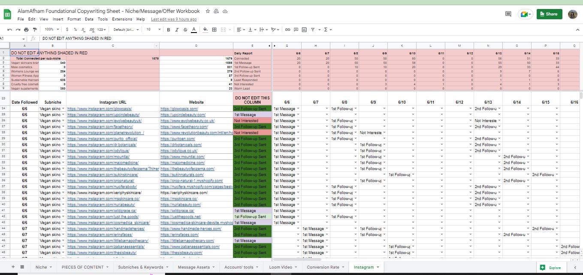This screenshot has height=275, width=583.
Task: Open the zoom level dropdown
Action: point(51,30)
